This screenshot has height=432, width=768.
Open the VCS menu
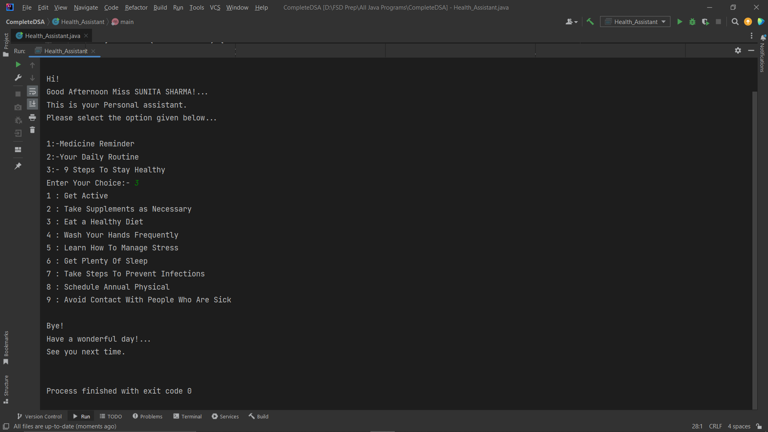click(215, 7)
